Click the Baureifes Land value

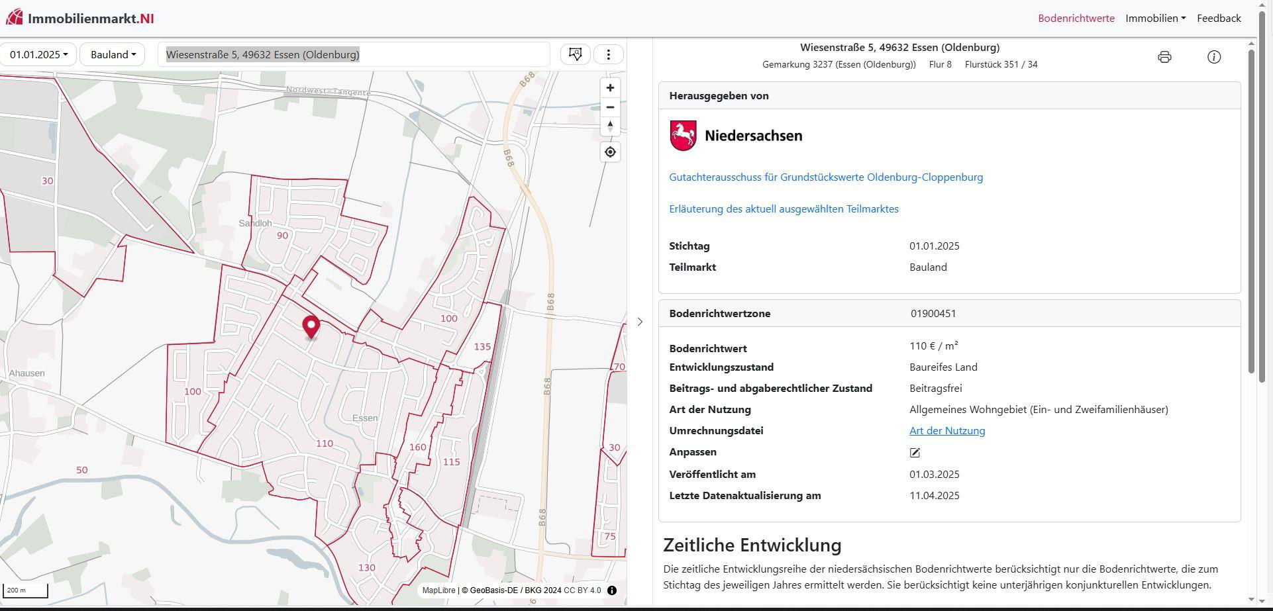click(943, 367)
